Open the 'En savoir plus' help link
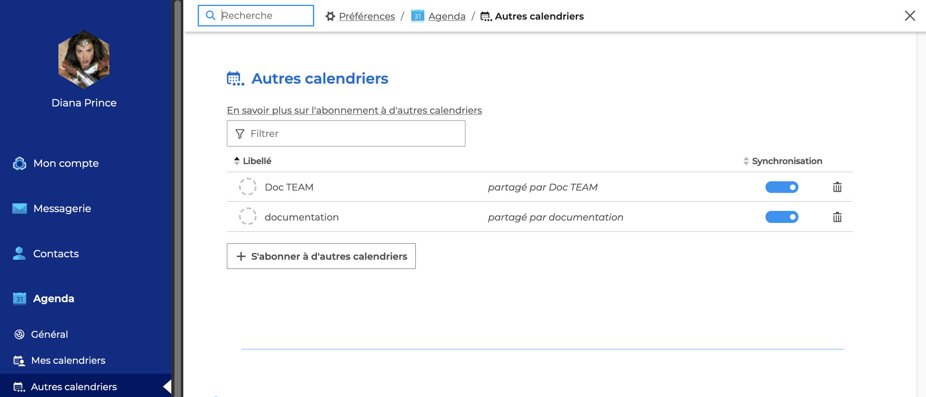Screen dimensions: 926x397 [354, 110]
